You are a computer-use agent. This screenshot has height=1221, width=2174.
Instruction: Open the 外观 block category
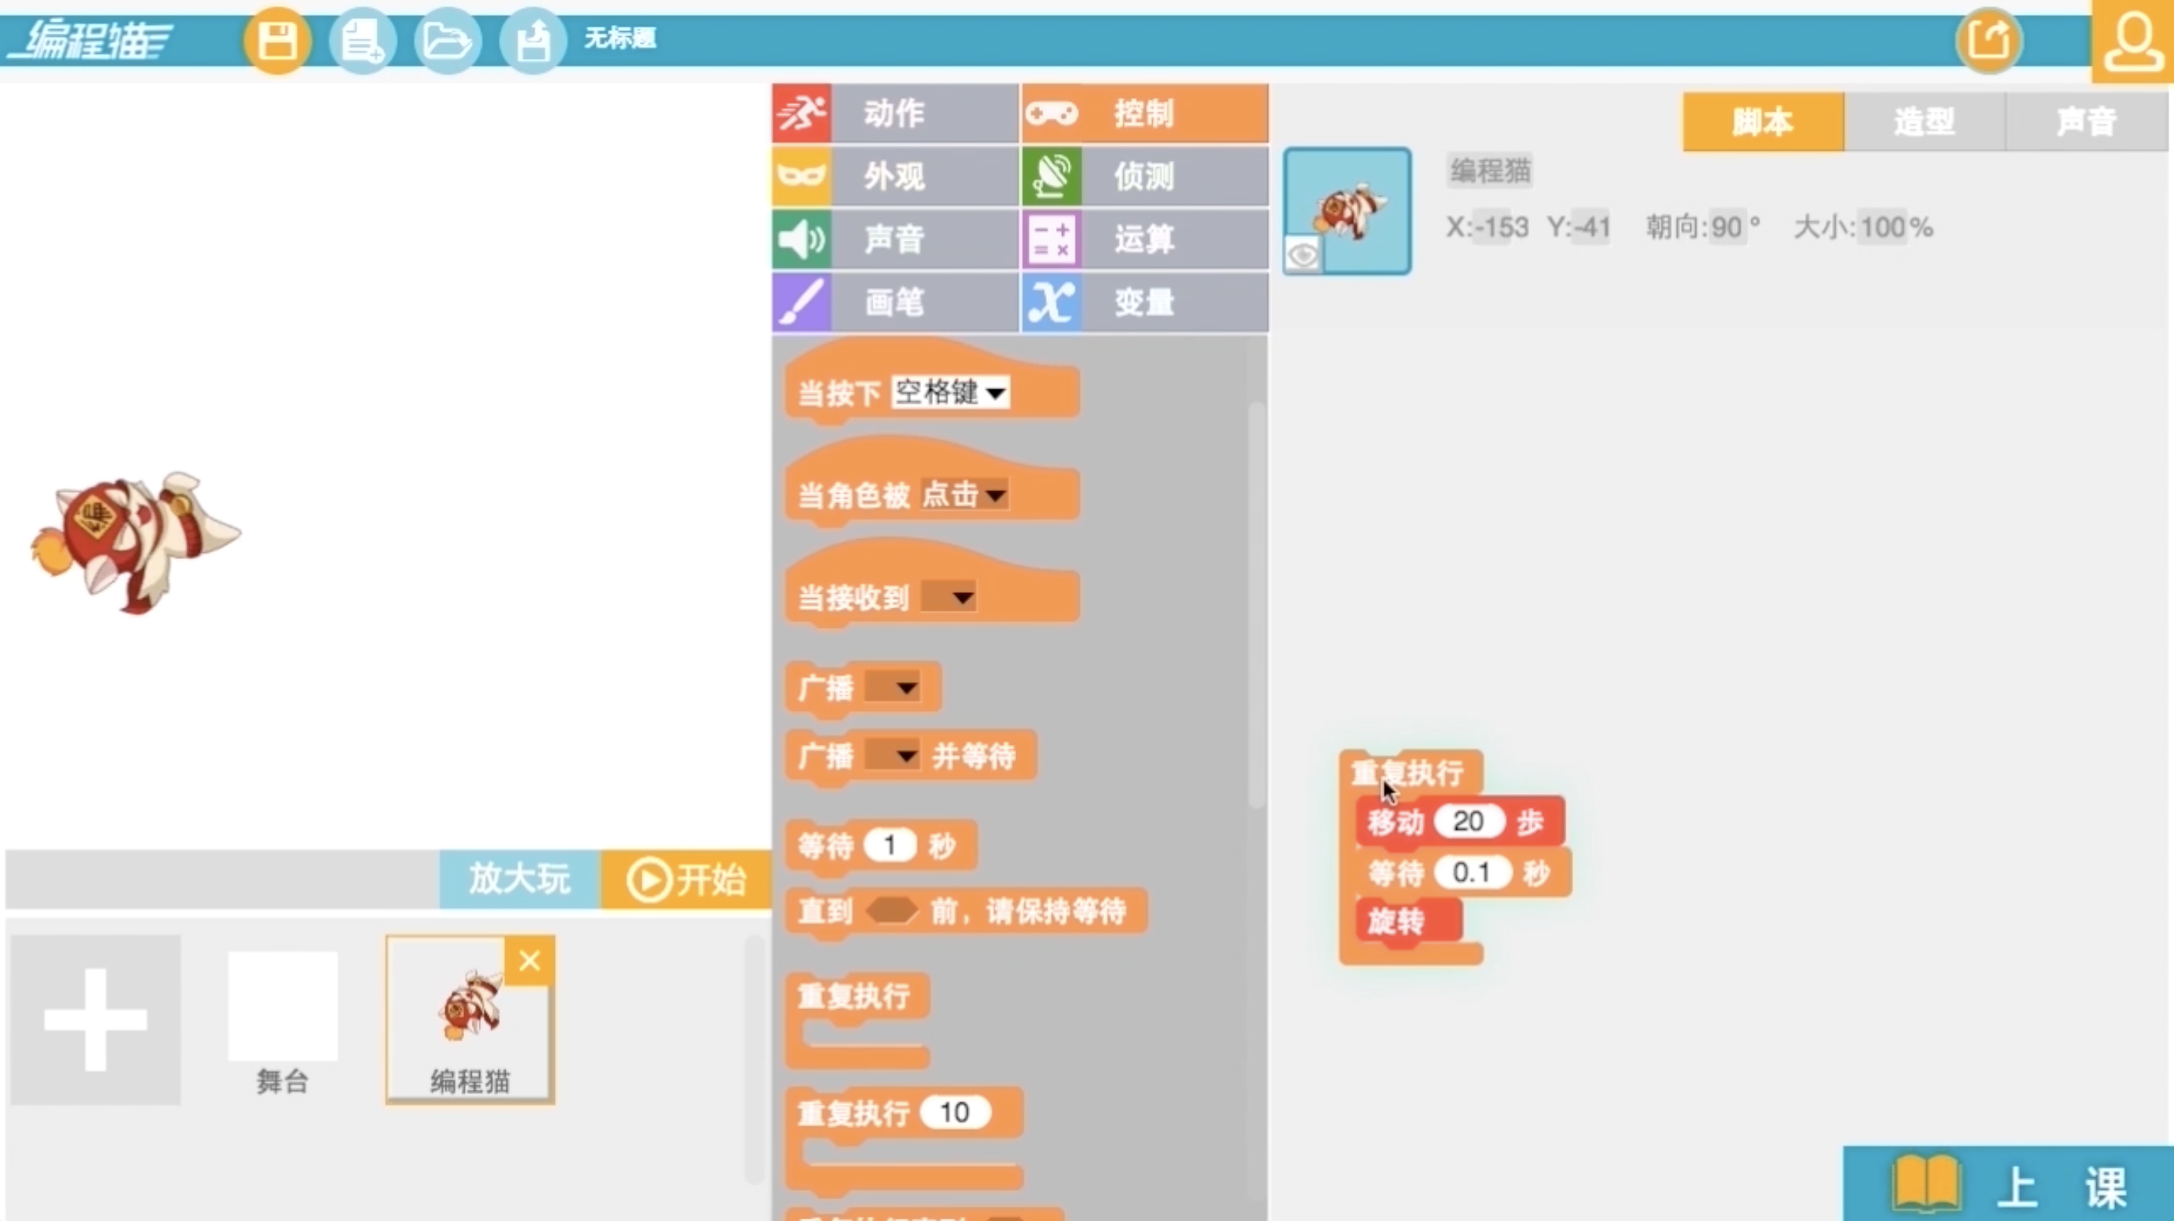(x=895, y=176)
